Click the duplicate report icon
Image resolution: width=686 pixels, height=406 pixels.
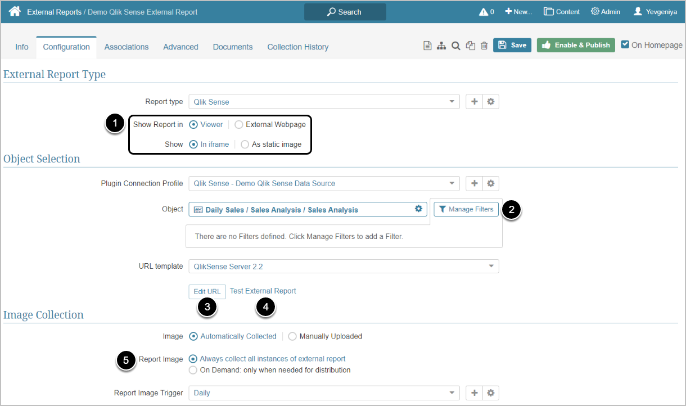471,46
